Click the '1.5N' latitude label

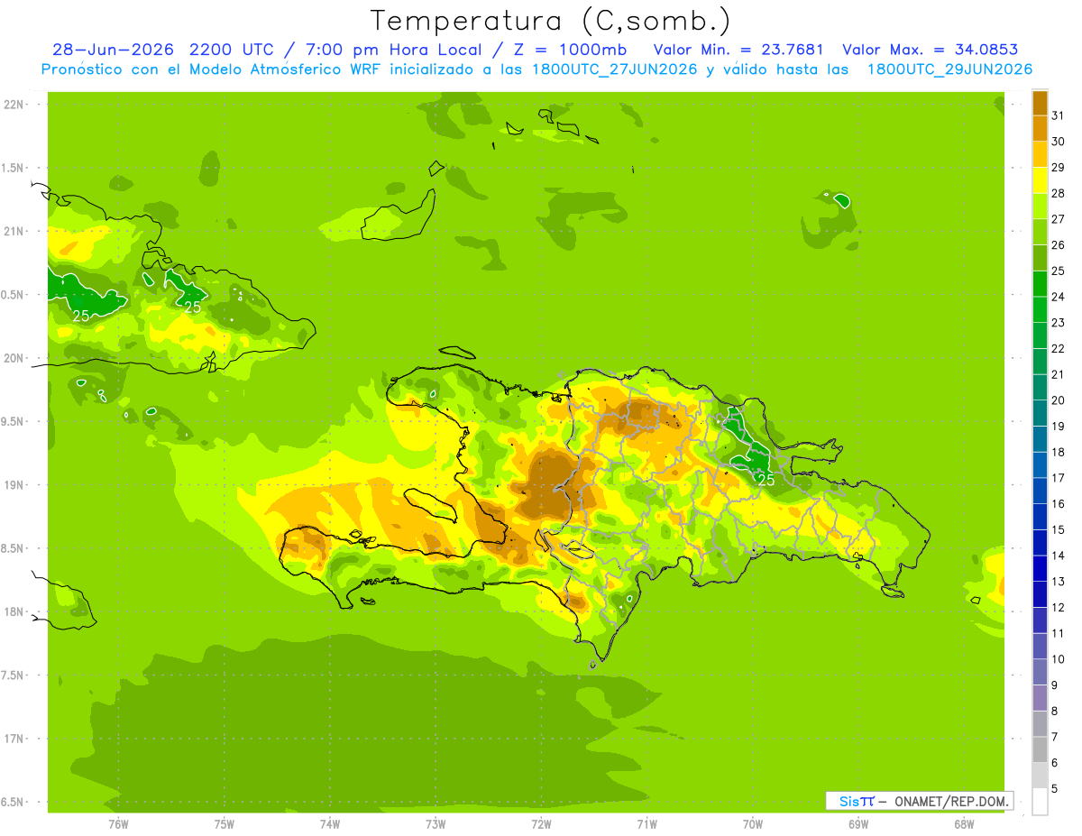pos(14,168)
